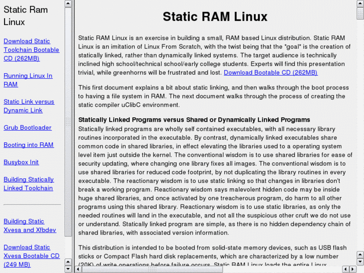This screenshot has width=364, height=273.
Task: Click heading Statically Linked Programs versus Shared
Action: (x=194, y=120)
